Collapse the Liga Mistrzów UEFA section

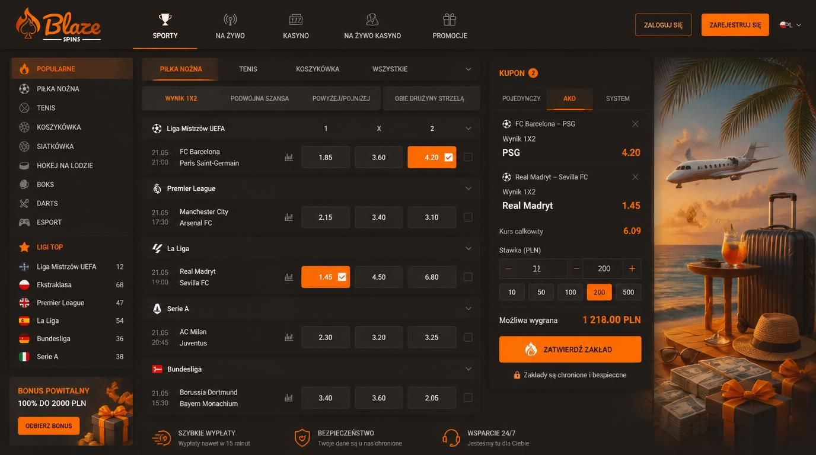tap(468, 129)
